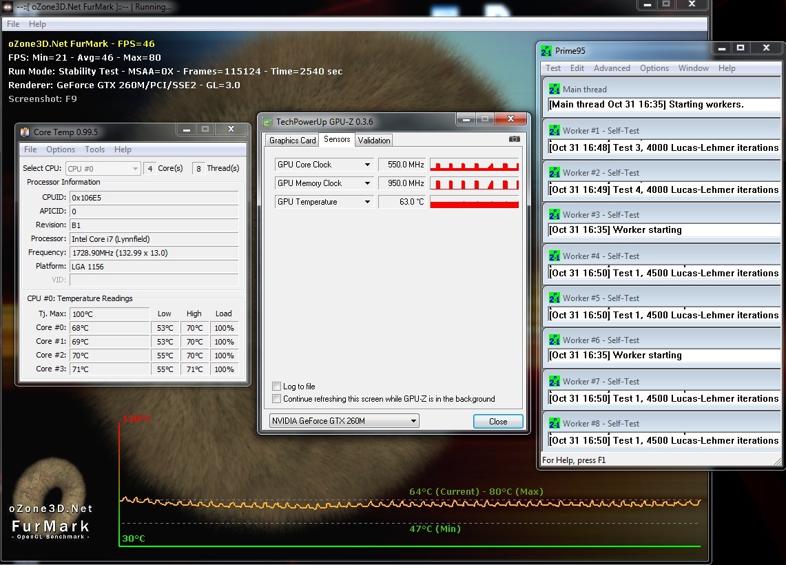
Task: Click the Worker #6 Self-Test icon
Action: click(x=555, y=340)
